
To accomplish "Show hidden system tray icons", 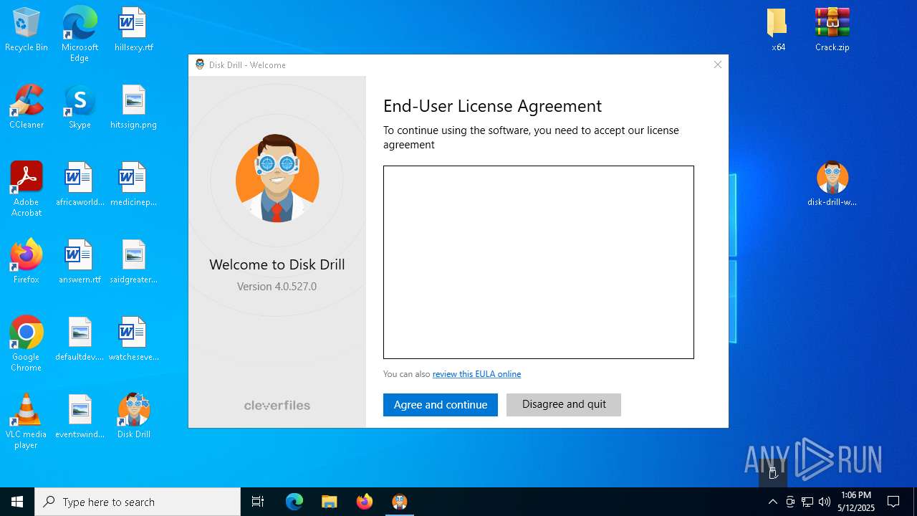I will [772, 502].
